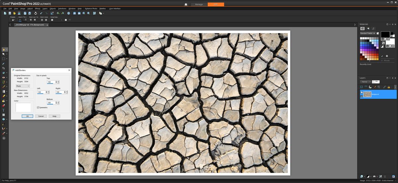Click Cancel in Add Borders dialog
Image resolution: width=398 pixels, height=183 pixels.
(41, 116)
